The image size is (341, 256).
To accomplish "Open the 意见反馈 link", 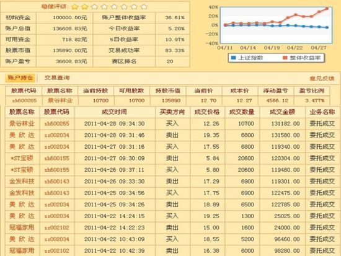I will pos(322,78).
